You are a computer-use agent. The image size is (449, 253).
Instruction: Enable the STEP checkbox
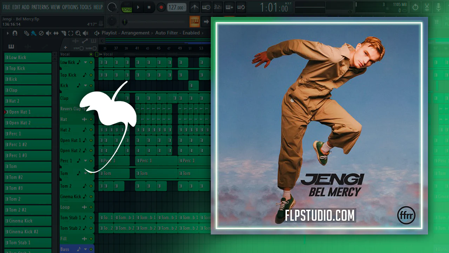pyautogui.click(x=82, y=48)
